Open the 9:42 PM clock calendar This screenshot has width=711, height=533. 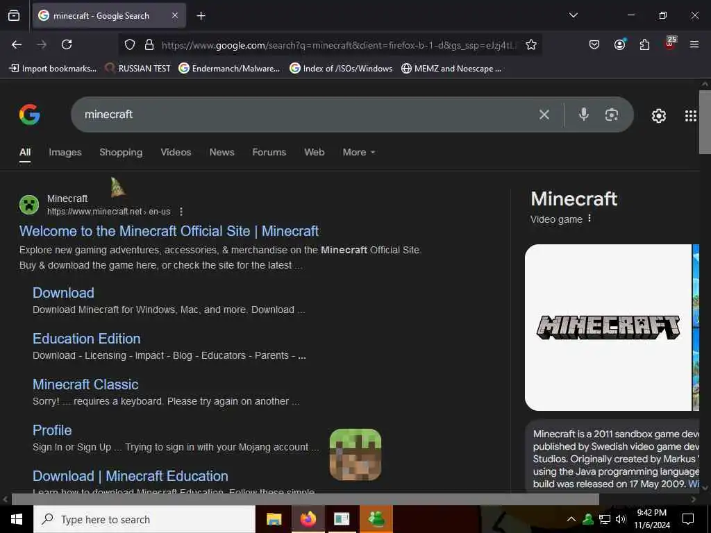click(651, 519)
